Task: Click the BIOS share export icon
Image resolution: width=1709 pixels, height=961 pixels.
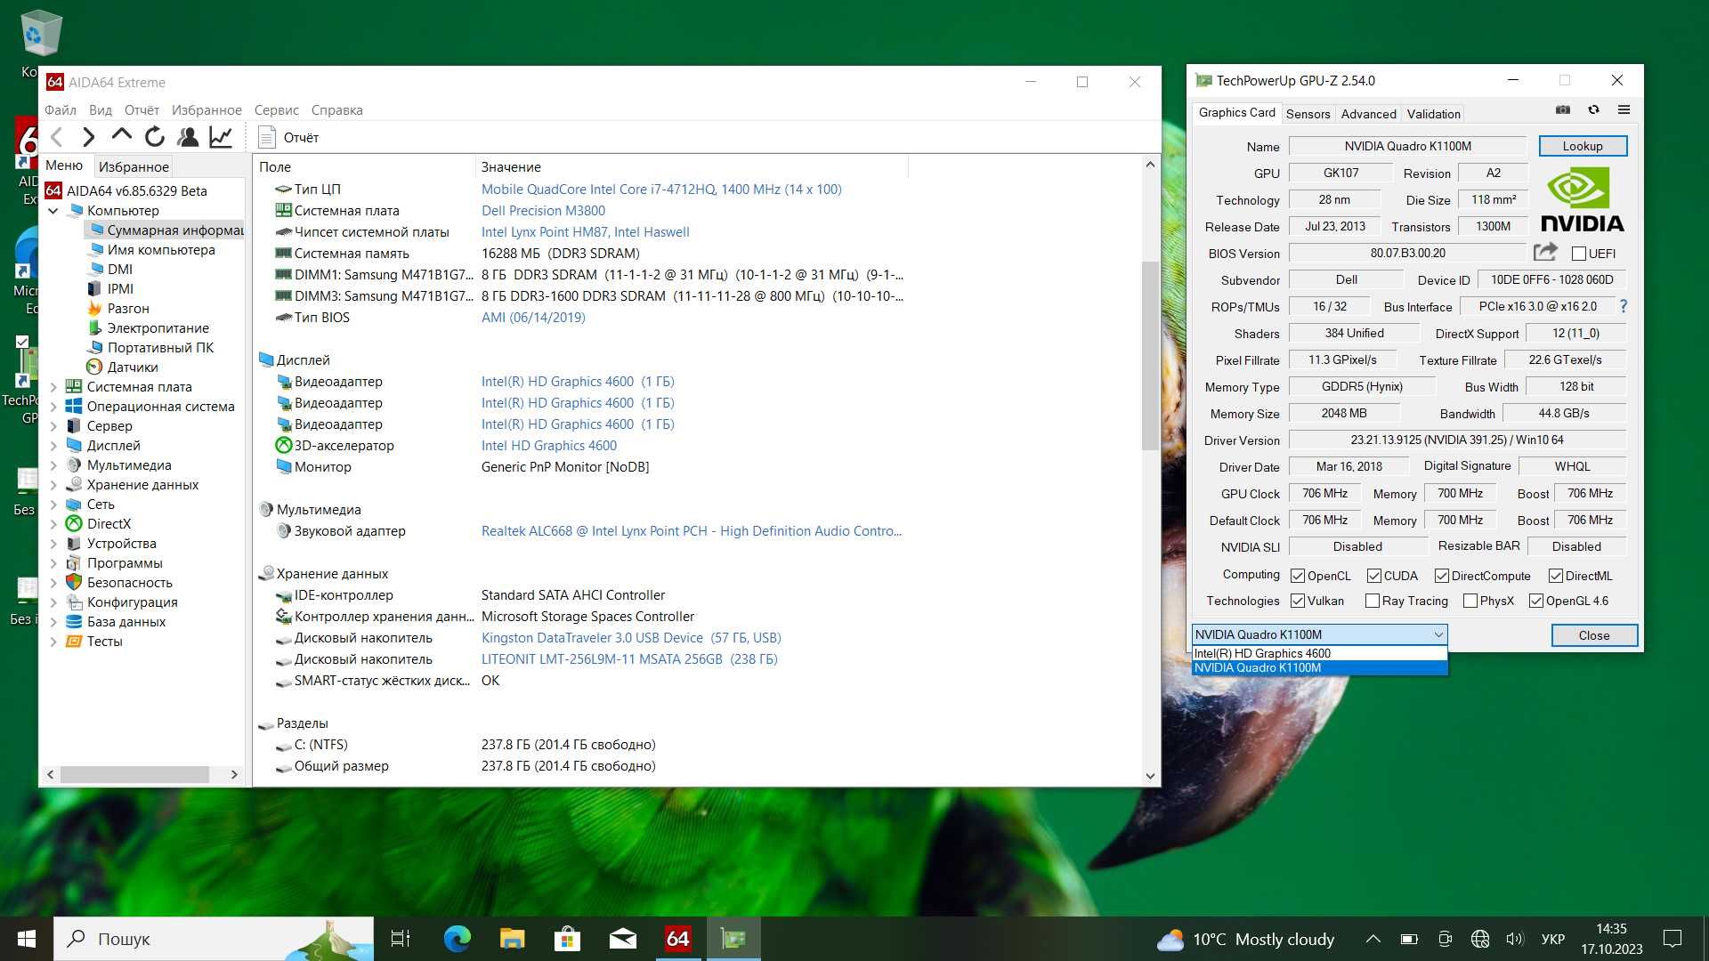Action: (x=1546, y=252)
